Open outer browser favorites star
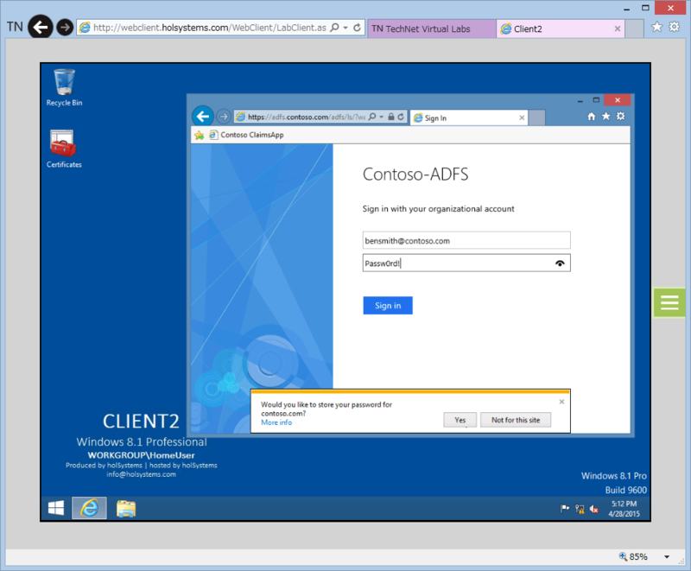The width and height of the screenshot is (691, 571). point(656,27)
